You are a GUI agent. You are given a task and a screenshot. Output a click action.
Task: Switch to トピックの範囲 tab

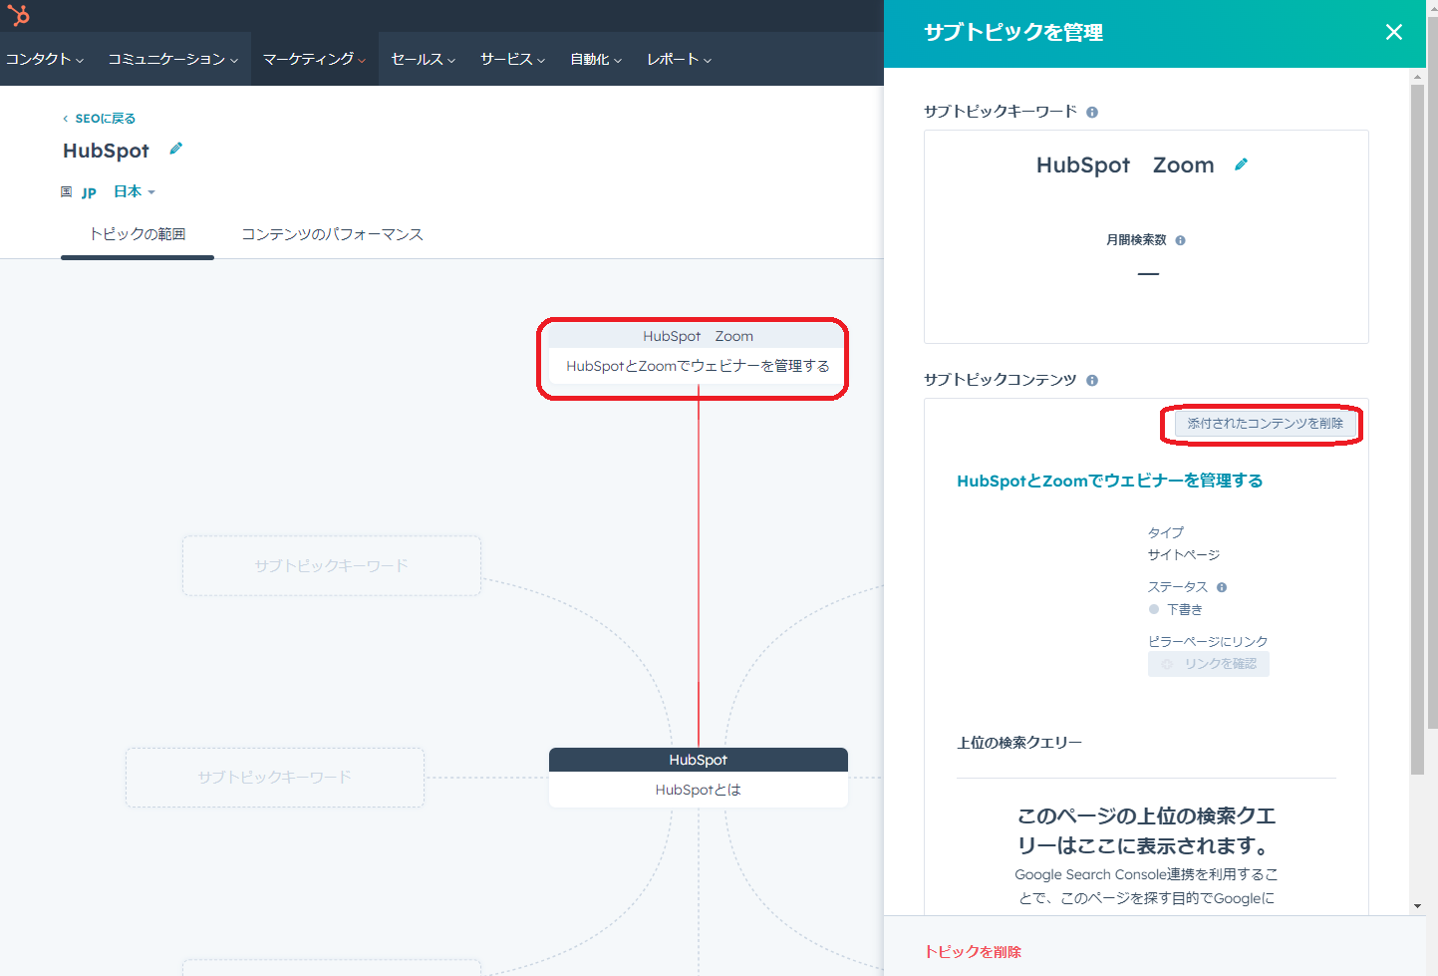pyautogui.click(x=138, y=234)
